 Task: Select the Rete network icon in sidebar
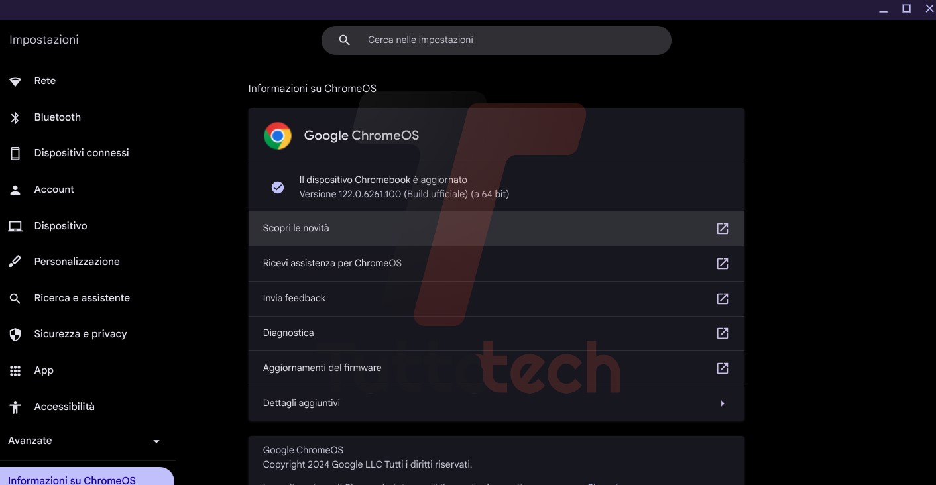[x=15, y=80]
